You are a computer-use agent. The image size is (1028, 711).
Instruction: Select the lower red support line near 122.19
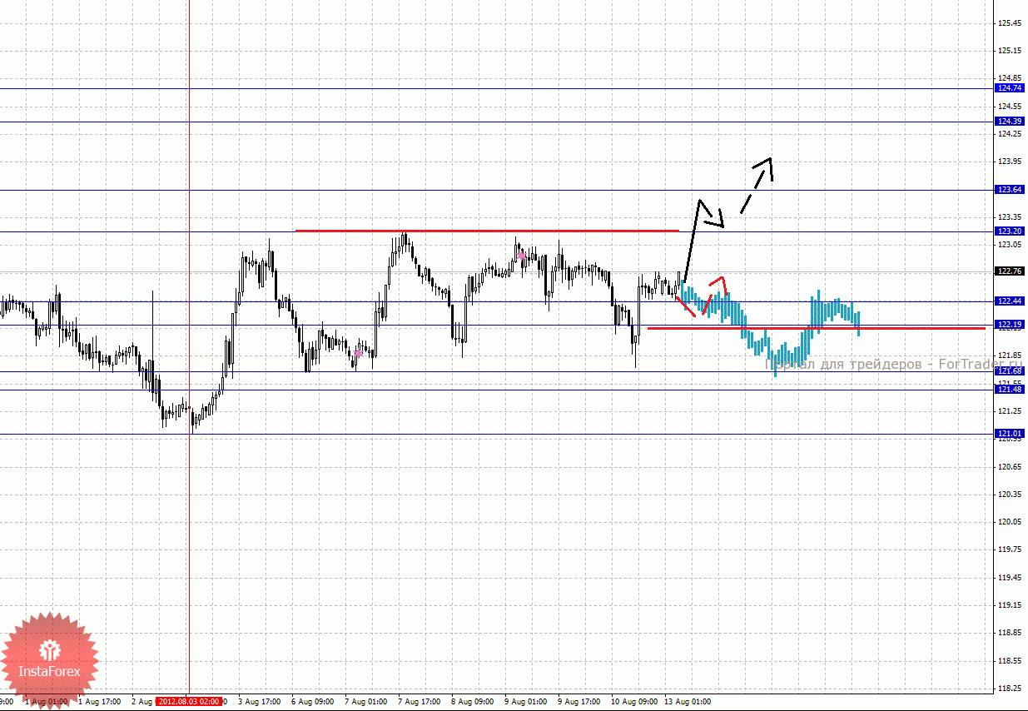816,328
